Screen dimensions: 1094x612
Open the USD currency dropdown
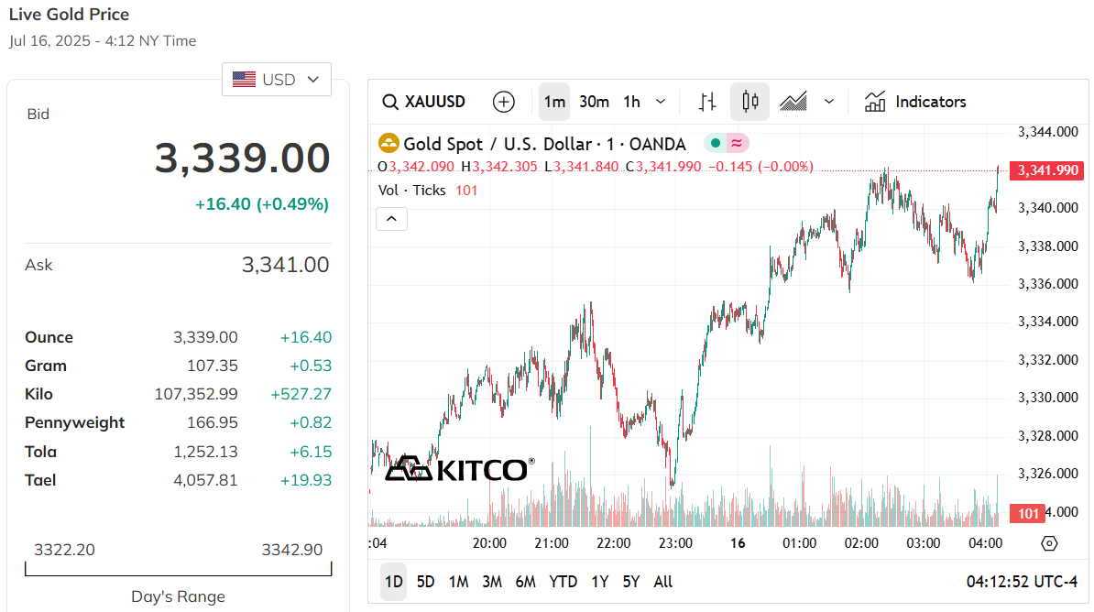(x=277, y=80)
